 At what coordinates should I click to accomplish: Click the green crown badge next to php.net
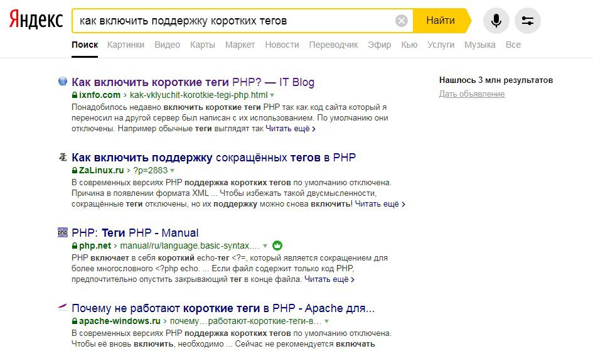277,246
